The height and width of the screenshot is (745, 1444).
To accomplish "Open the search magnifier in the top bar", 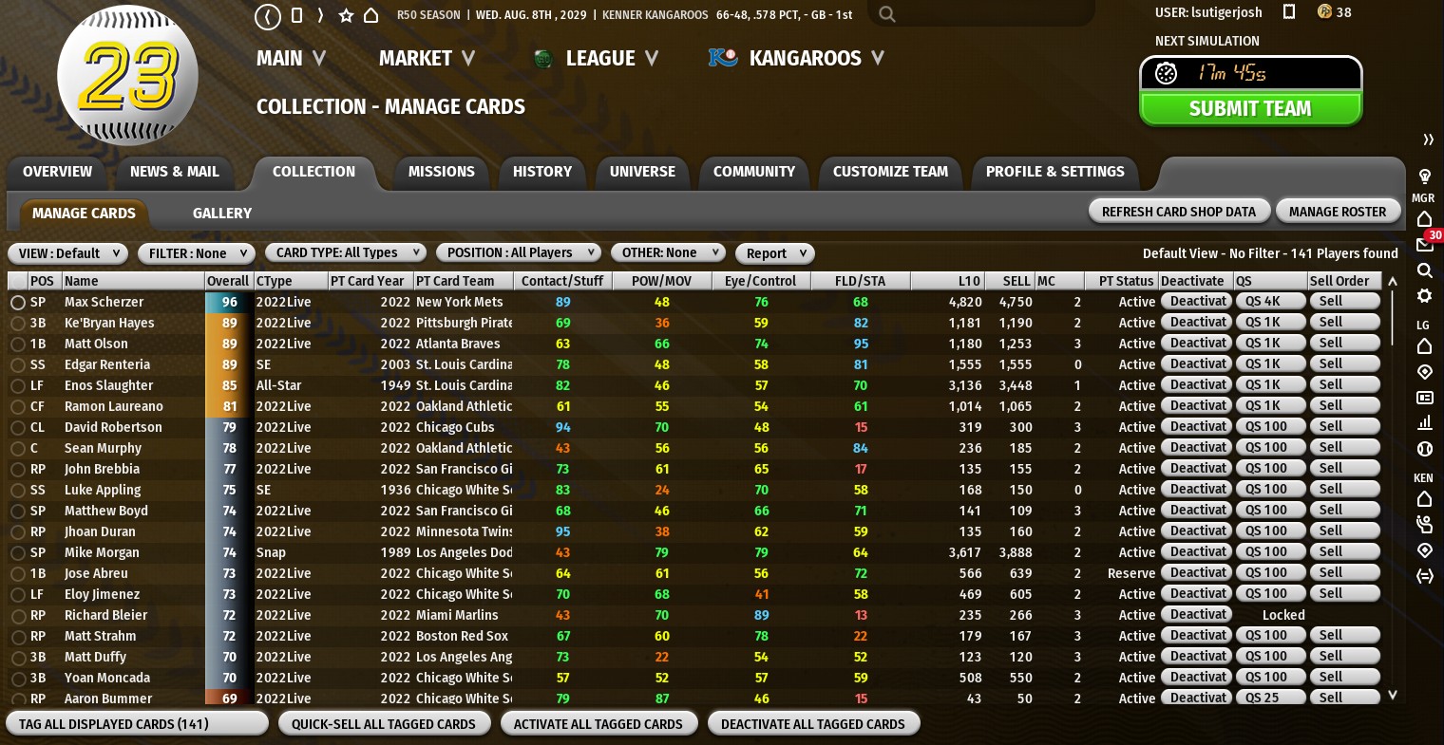I will click(x=887, y=14).
